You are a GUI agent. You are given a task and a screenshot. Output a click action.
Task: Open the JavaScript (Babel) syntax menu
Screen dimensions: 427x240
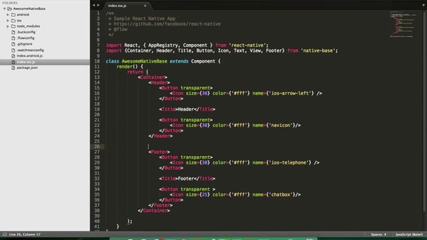[x=409, y=234]
